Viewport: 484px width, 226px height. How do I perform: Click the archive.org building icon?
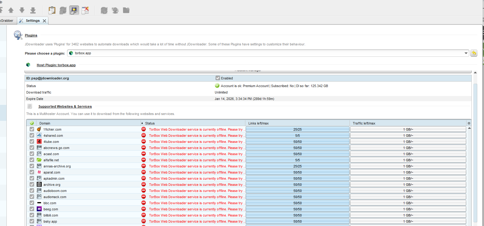coord(39,184)
